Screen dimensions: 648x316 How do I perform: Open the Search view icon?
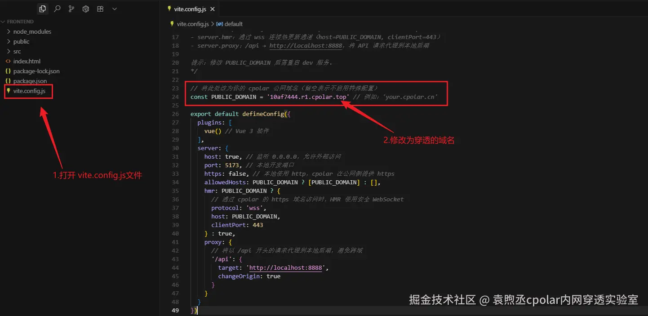[57, 9]
